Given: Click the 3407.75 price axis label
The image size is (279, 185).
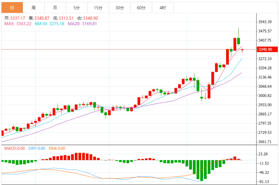Looking at the screenshot, I should [x=265, y=40].
